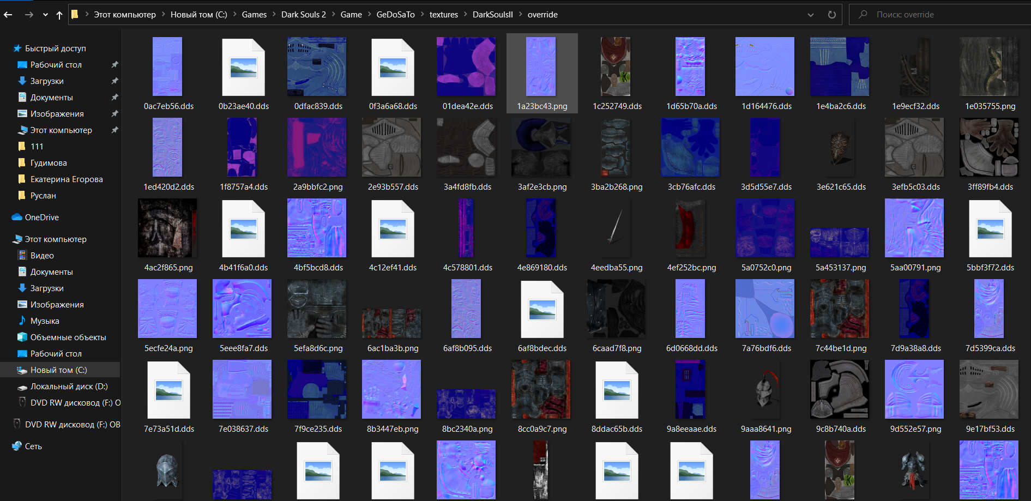Refresh the override folder view
1031x501 pixels.
pos(832,15)
